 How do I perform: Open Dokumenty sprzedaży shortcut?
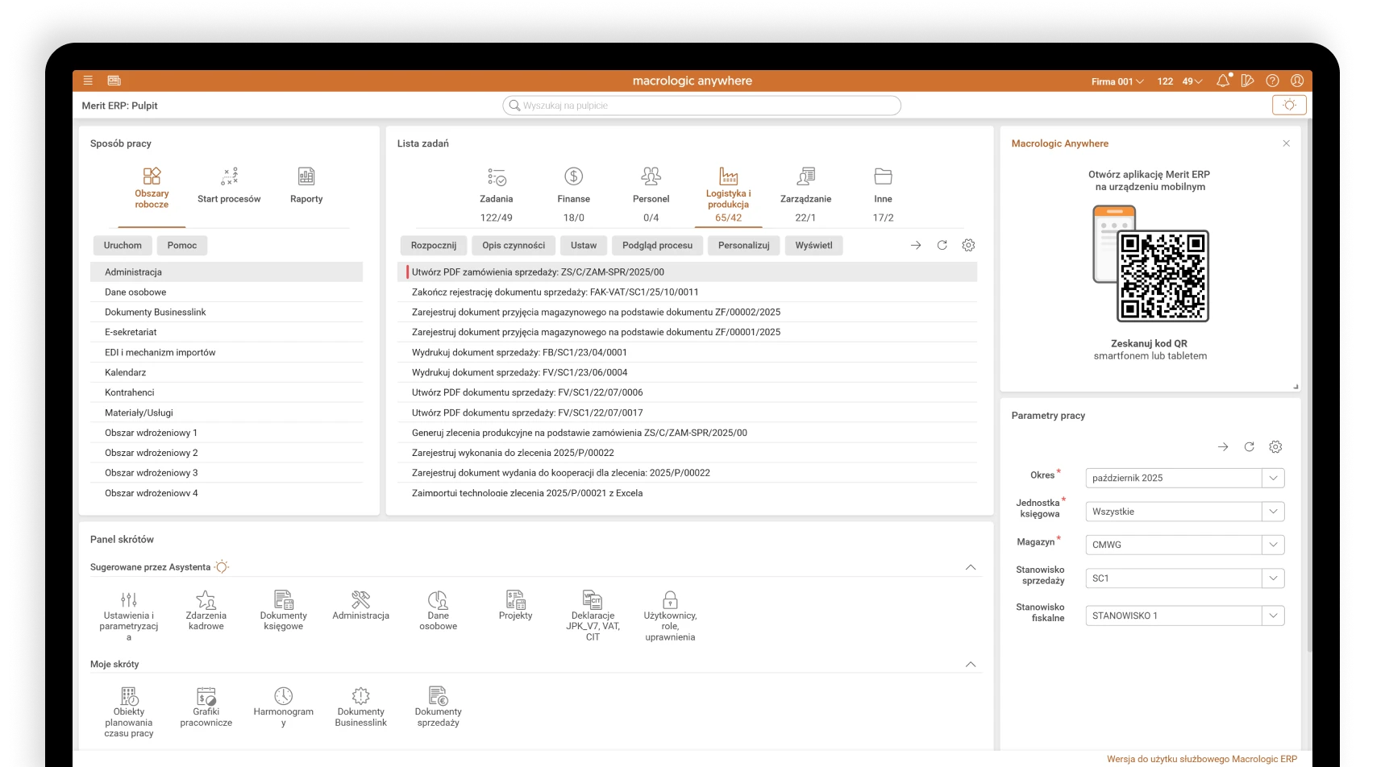pos(438,707)
